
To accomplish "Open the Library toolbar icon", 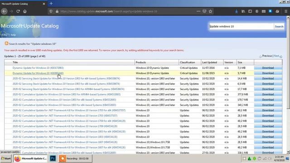I will click(243, 11).
